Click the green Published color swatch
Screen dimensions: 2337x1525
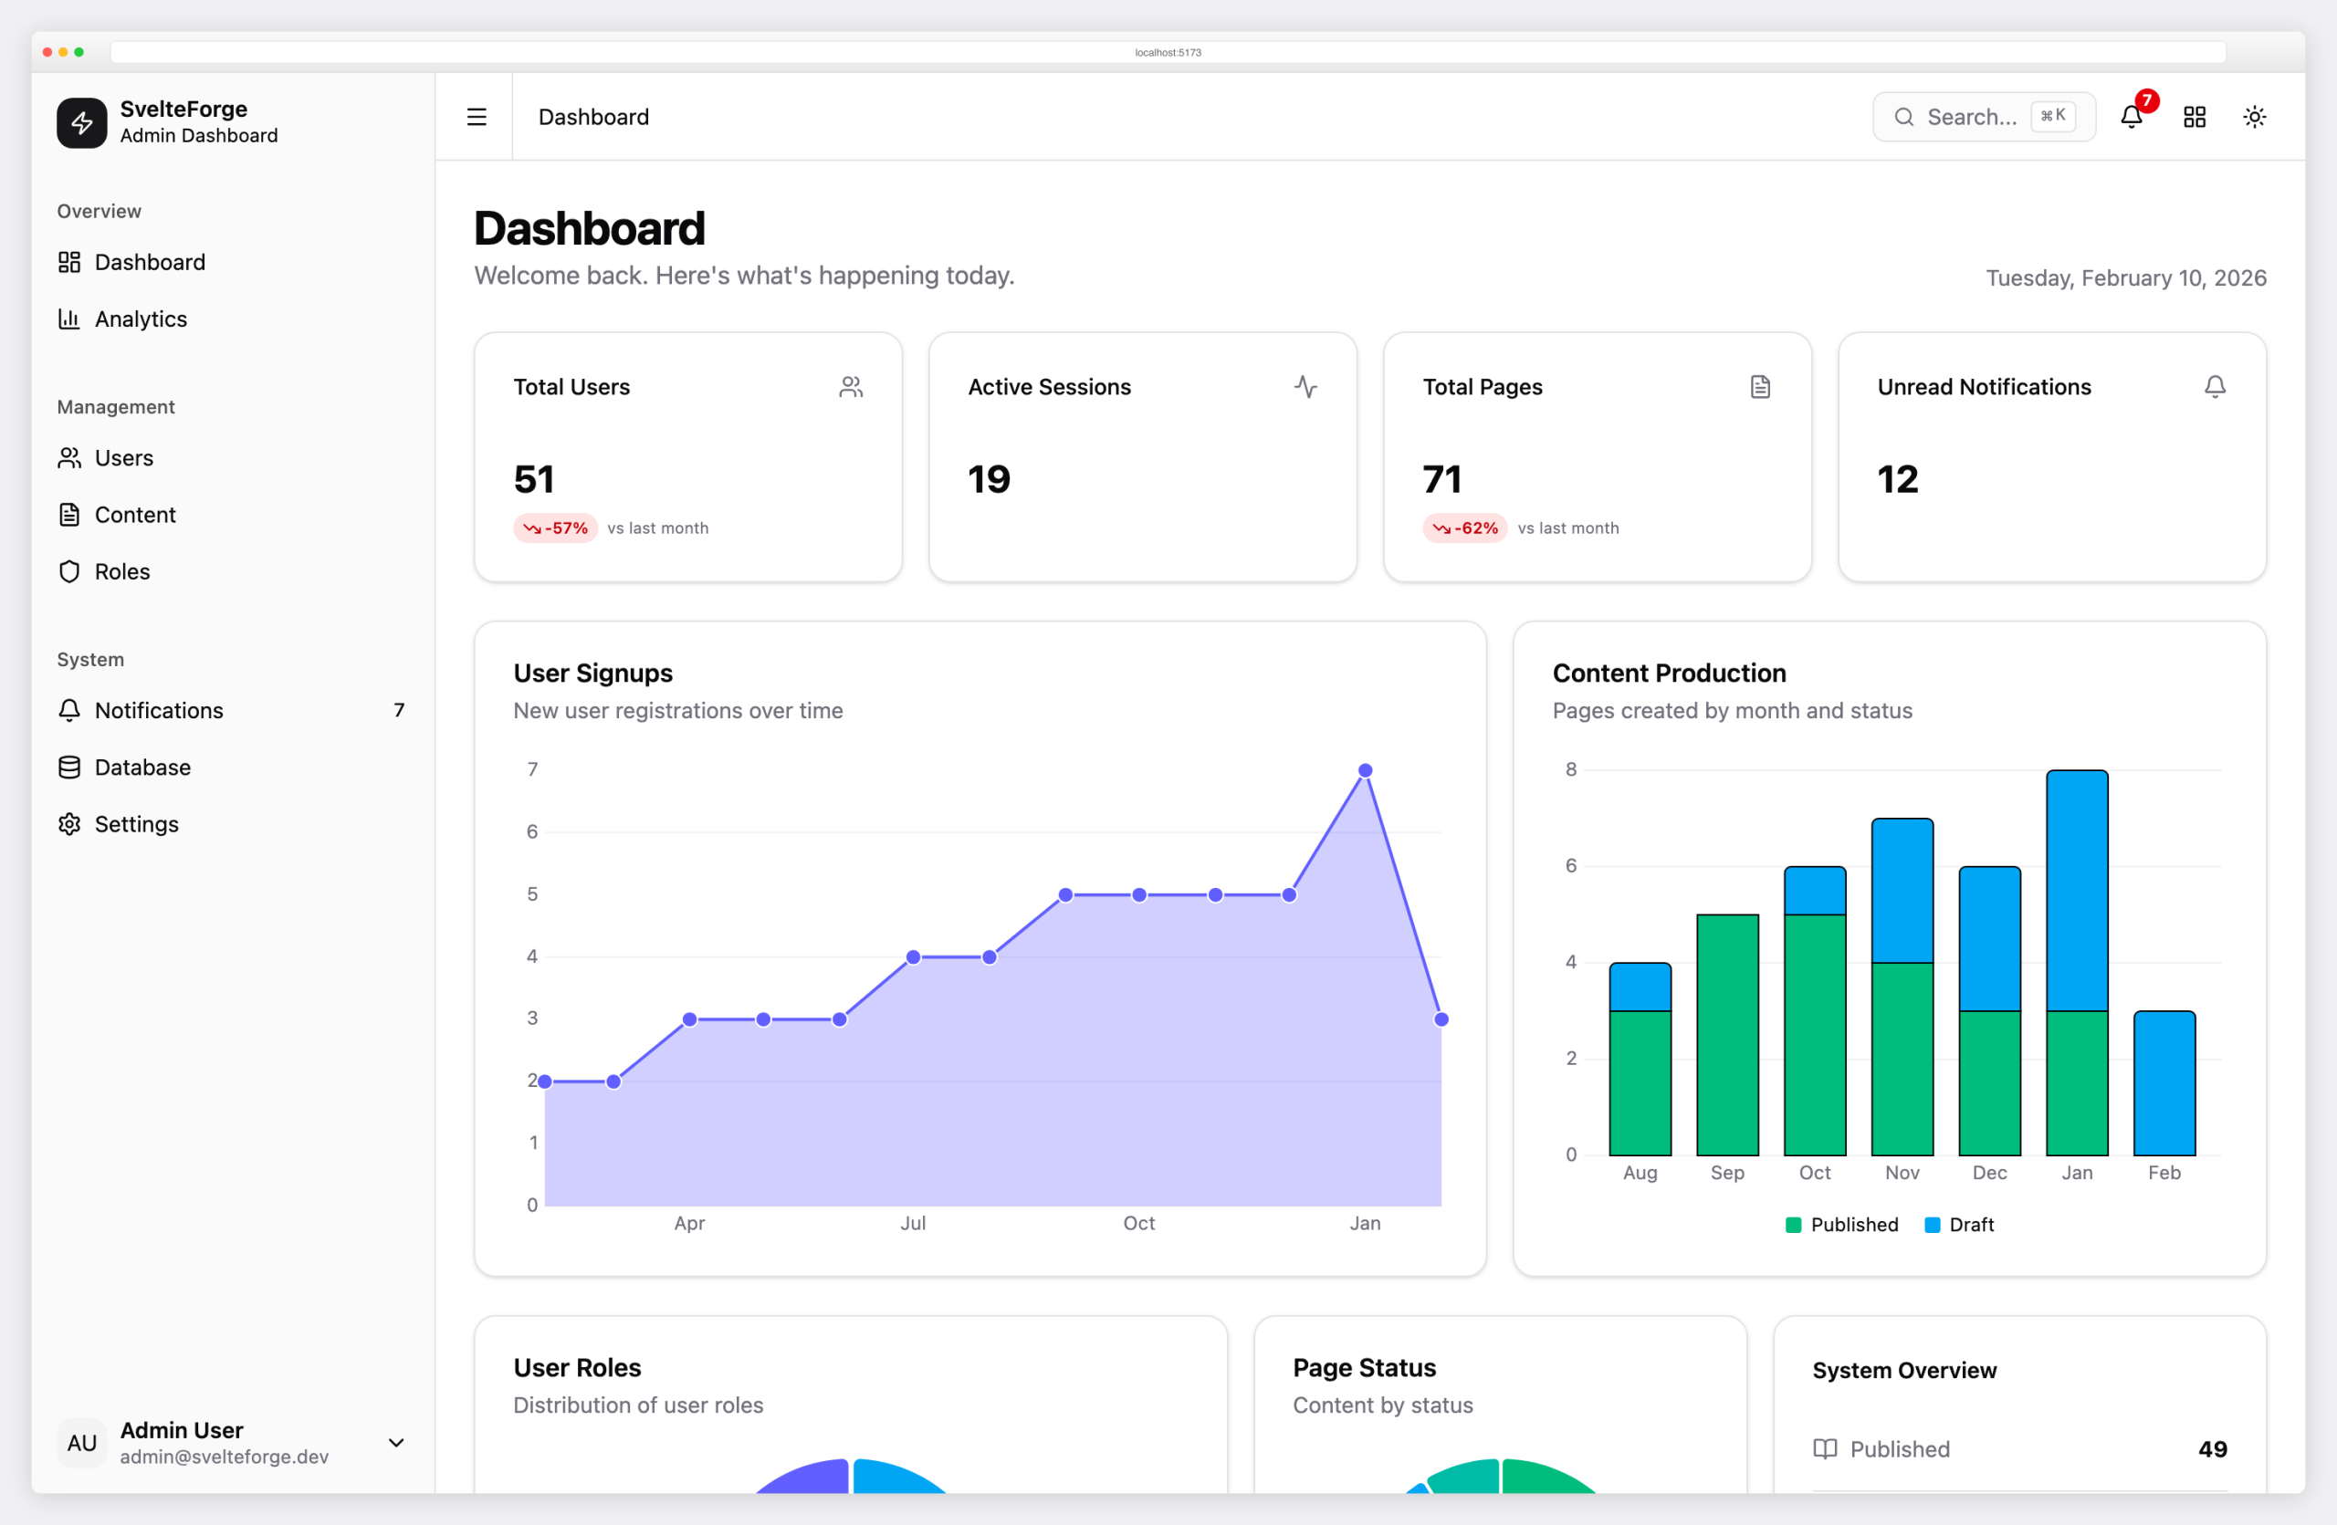1793,1224
